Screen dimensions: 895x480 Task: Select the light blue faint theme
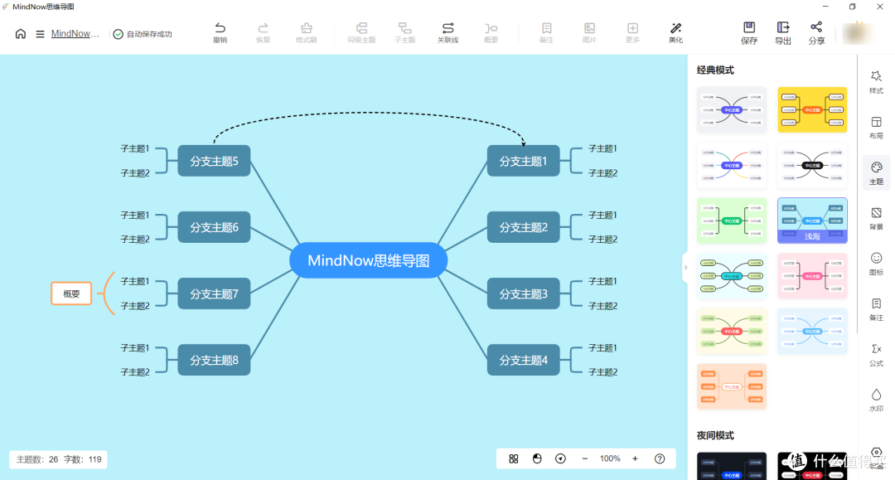coord(812,331)
